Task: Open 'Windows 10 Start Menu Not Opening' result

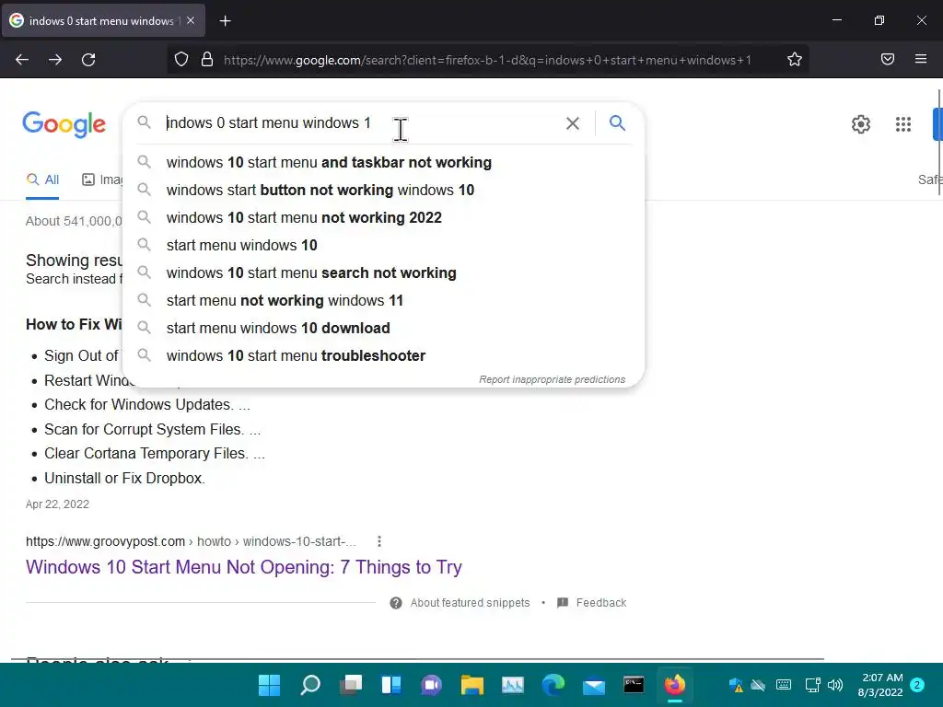Action: [x=243, y=567]
